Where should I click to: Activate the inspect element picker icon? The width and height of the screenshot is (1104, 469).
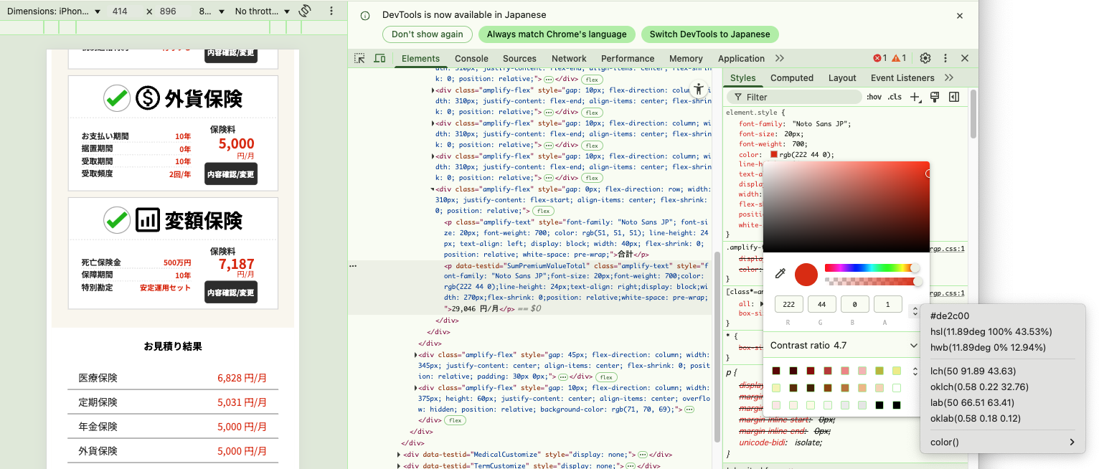click(x=360, y=58)
